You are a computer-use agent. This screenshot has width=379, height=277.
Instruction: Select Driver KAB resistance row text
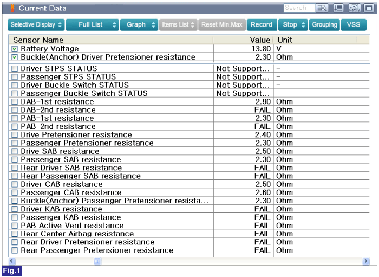pos(61,209)
